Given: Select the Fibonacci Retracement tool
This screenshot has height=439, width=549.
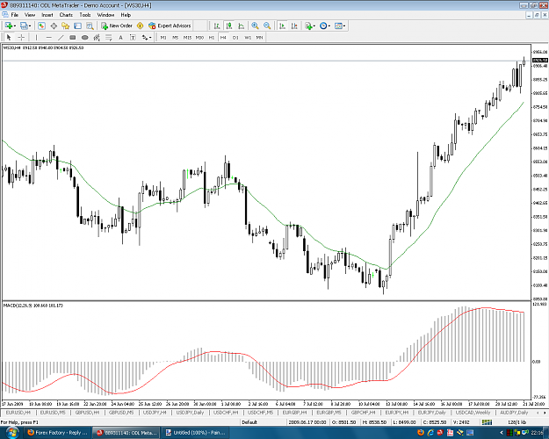Looking at the screenshot, I should point(109,37).
